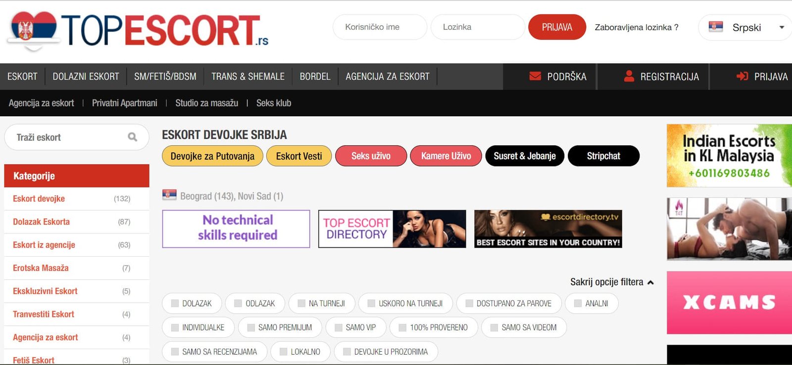Viewport: 792px width, 365px height.
Task: Click the TopEscort.rs heart logo
Action: coord(34,31)
